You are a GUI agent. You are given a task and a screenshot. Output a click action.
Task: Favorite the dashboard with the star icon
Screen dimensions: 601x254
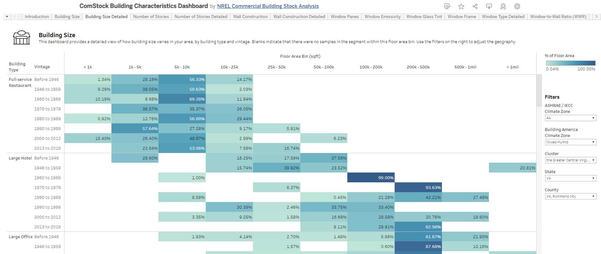tap(461, 6)
